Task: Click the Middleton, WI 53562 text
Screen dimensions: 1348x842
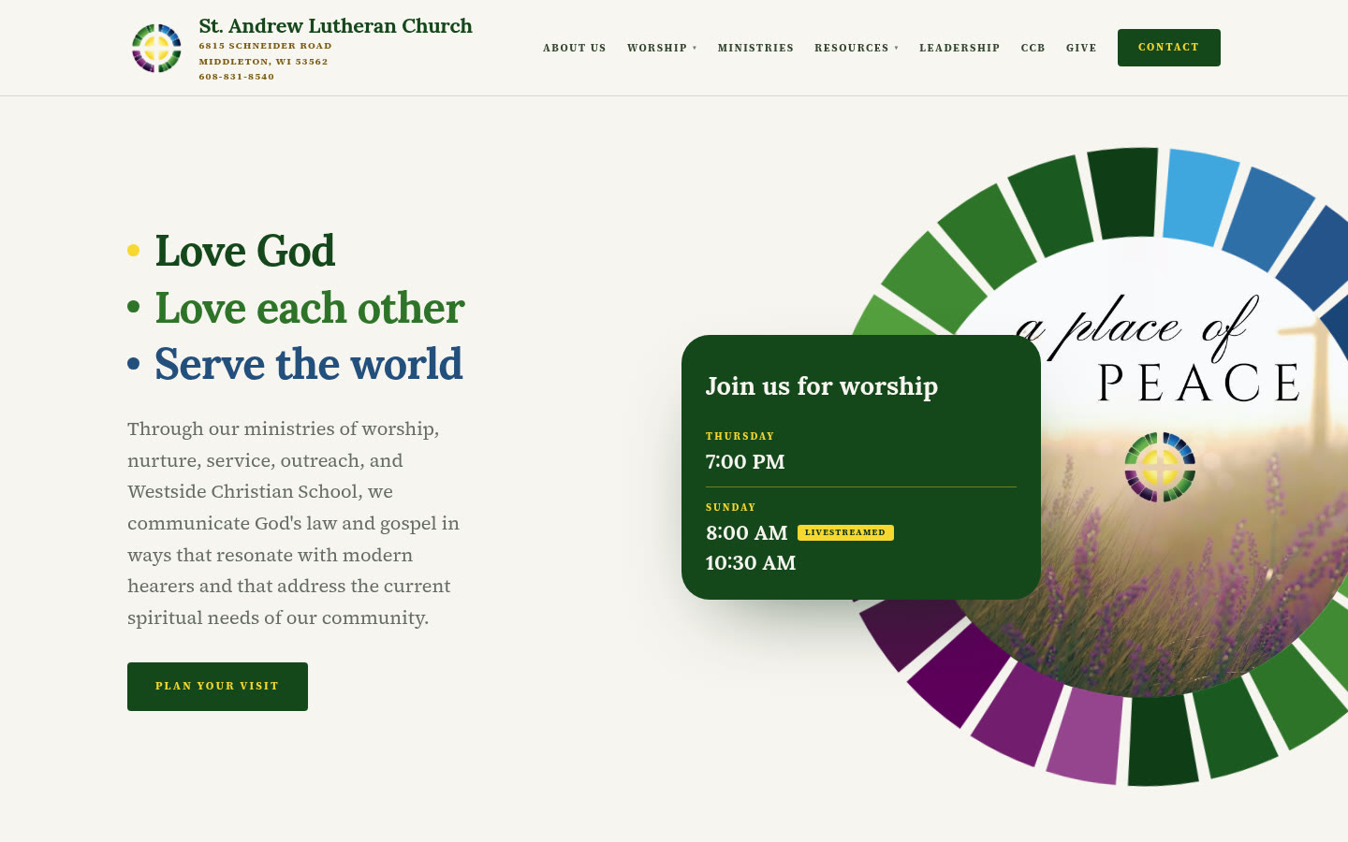Action: [263, 62]
